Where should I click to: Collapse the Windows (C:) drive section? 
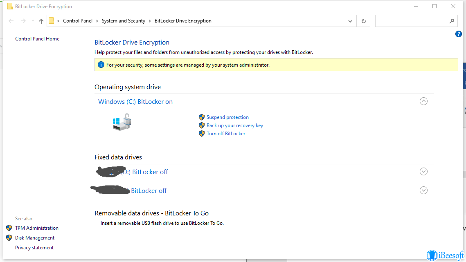click(x=423, y=101)
